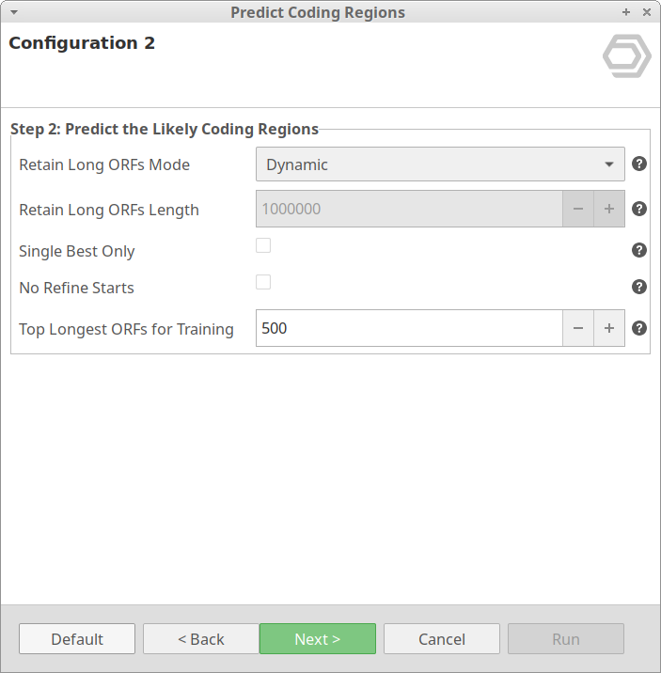
Task: Go back with the Back button
Action: [201, 639]
